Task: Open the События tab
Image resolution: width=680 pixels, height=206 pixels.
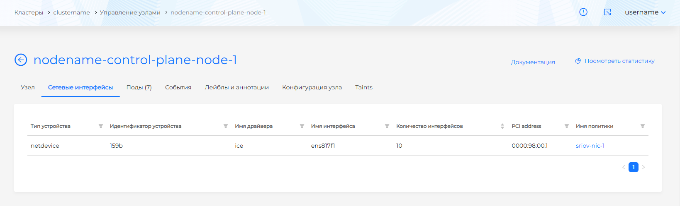Action: [x=178, y=88]
